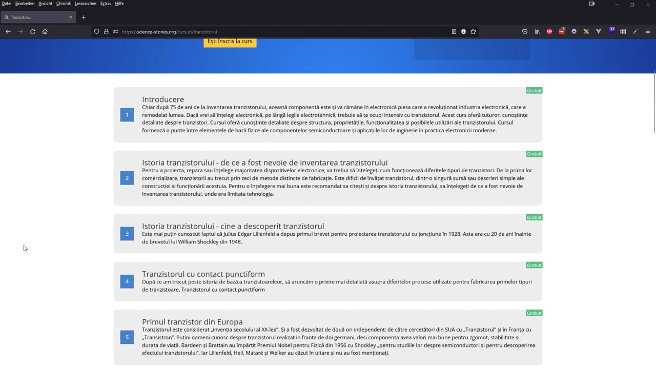This screenshot has height=369, width=656.
Task: Open the Ansicht menu
Action: (45, 4)
